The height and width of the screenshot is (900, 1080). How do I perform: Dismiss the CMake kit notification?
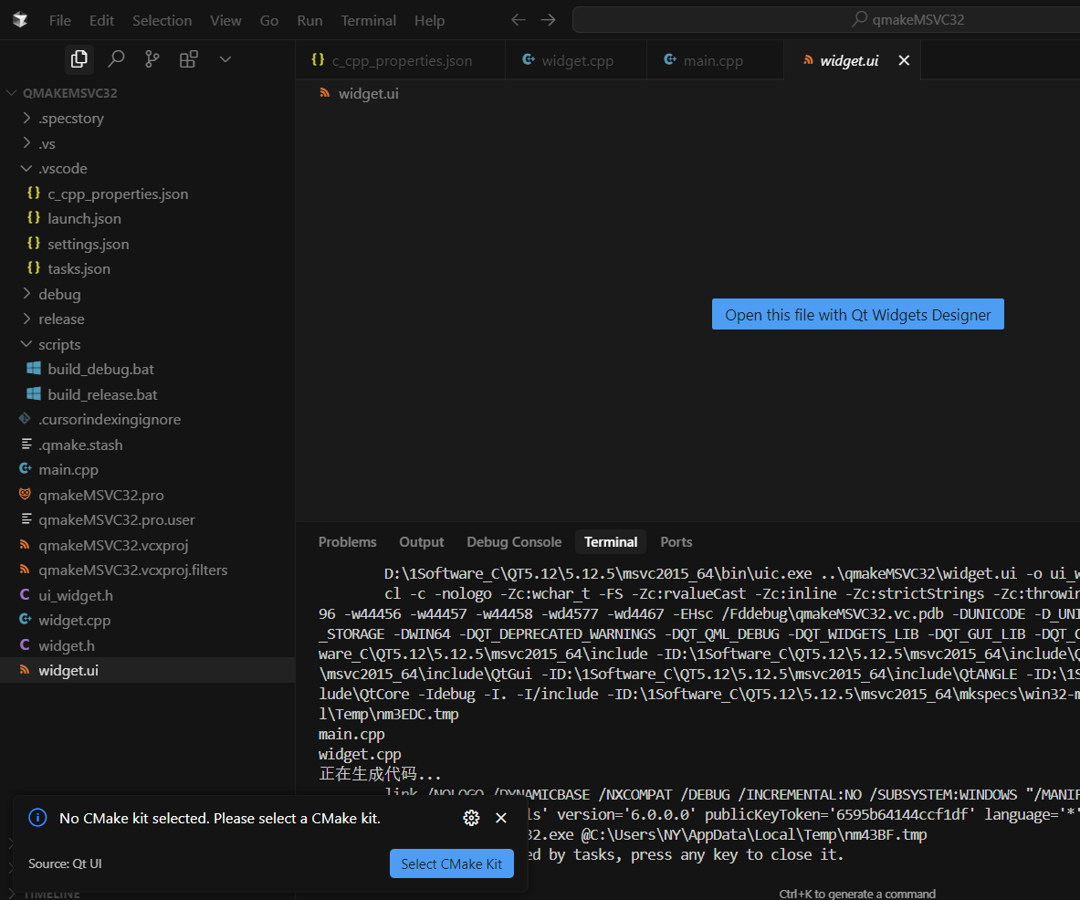click(x=500, y=818)
